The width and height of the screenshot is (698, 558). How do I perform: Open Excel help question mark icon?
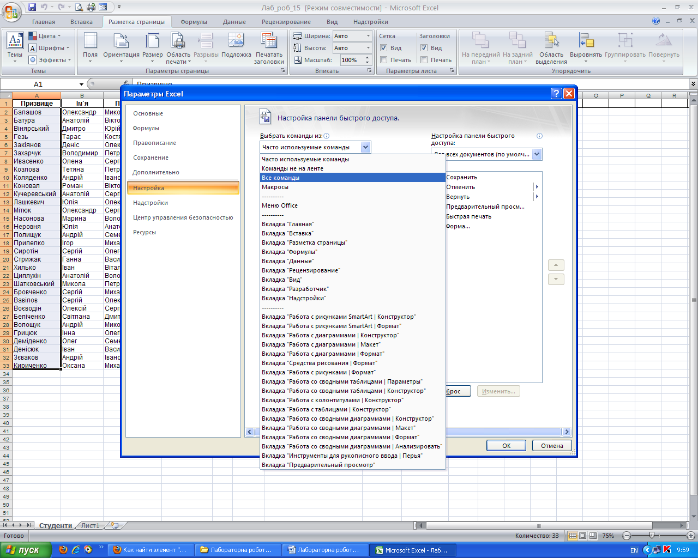click(x=656, y=21)
